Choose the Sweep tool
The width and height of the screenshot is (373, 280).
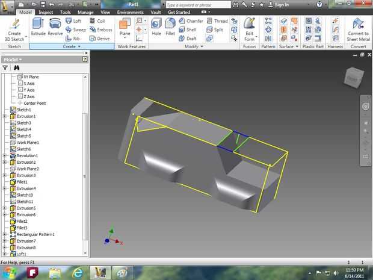76,30
